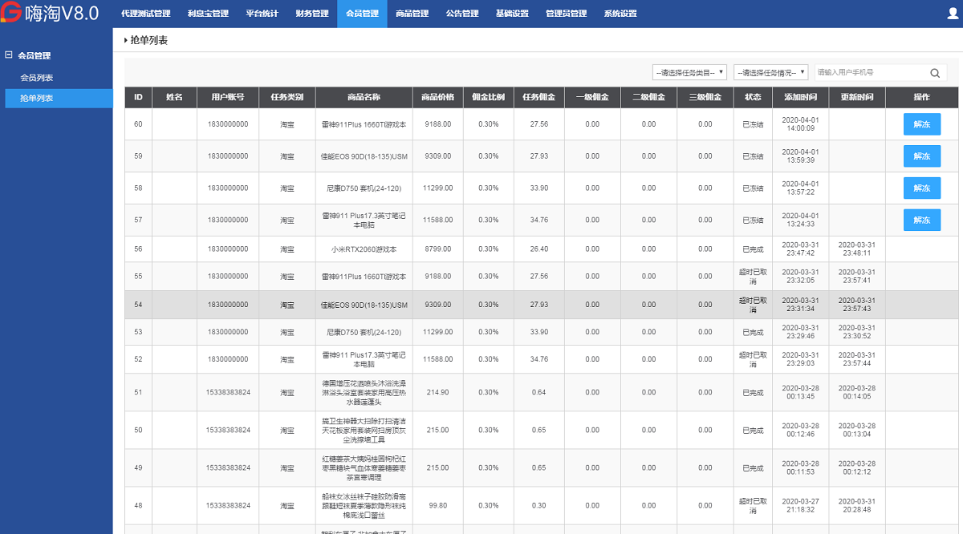Open the 请选择任务情况 dropdown
Image resolution: width=963 pixels, height=534 pixels.
[x=769, y=71]
